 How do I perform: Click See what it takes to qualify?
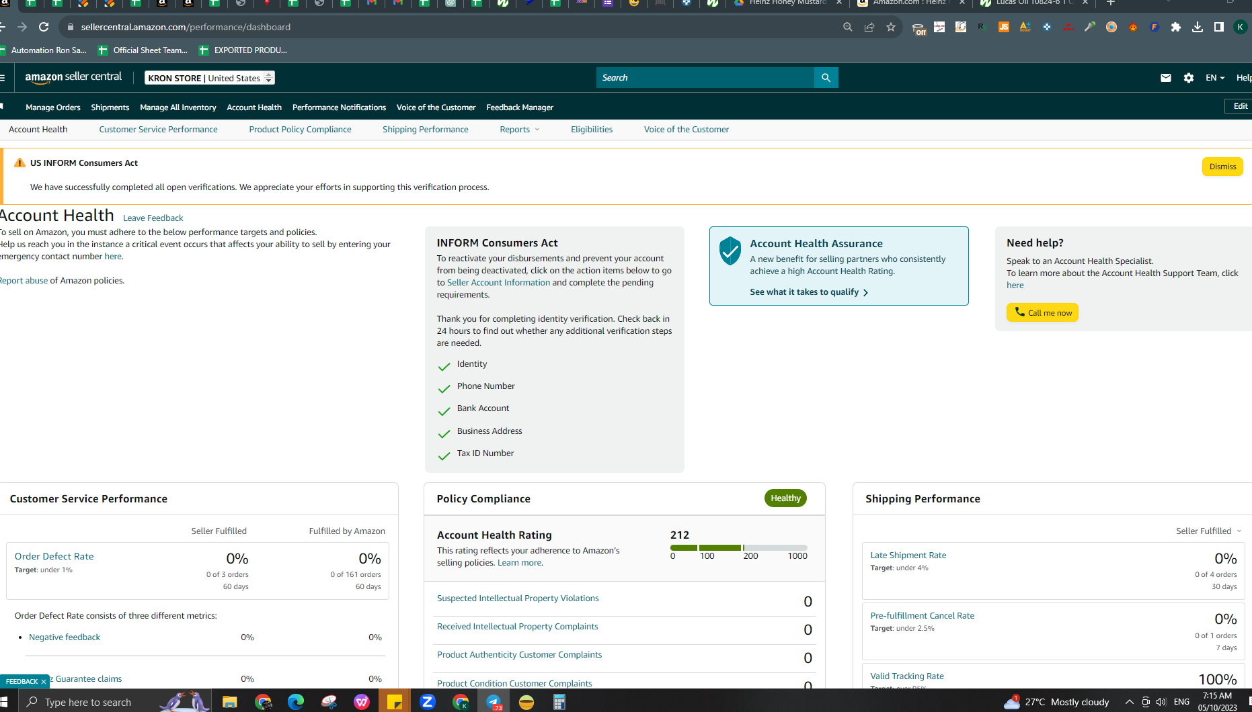(809, 292)
